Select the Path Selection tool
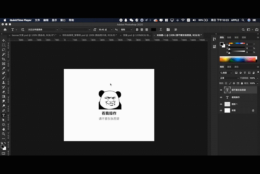 (4, 120)
